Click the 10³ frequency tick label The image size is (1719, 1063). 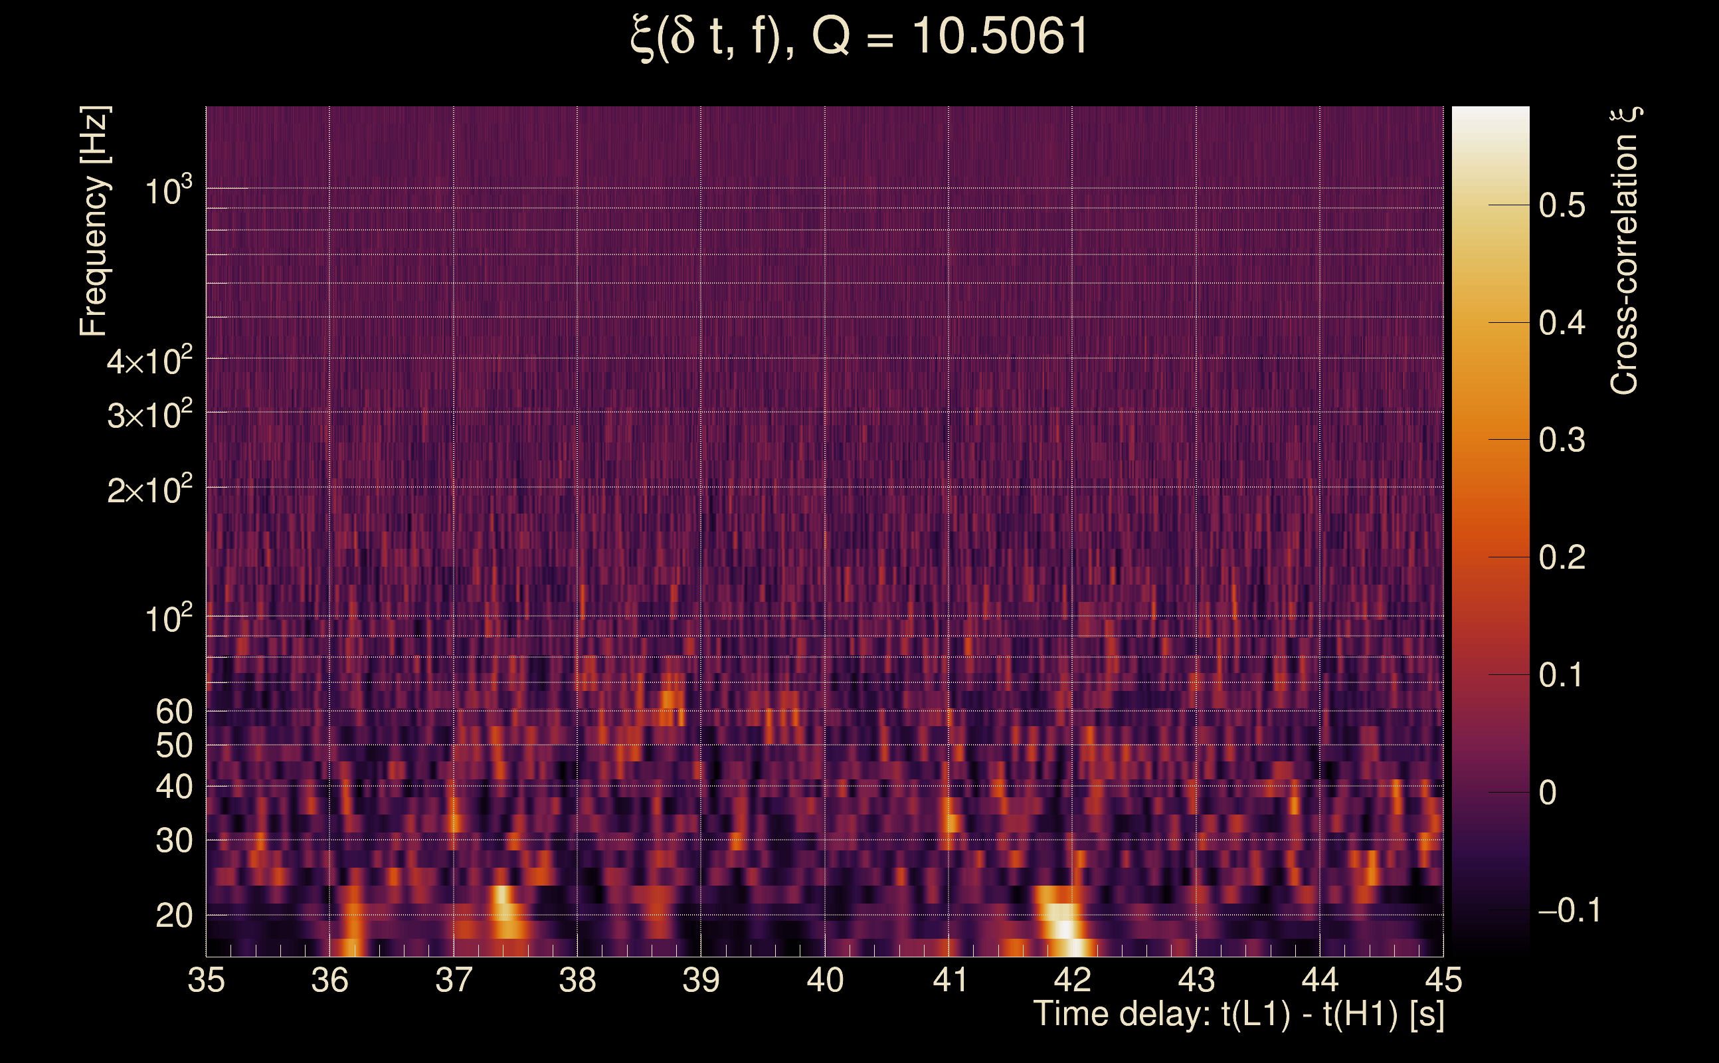[x=168, y=191]
